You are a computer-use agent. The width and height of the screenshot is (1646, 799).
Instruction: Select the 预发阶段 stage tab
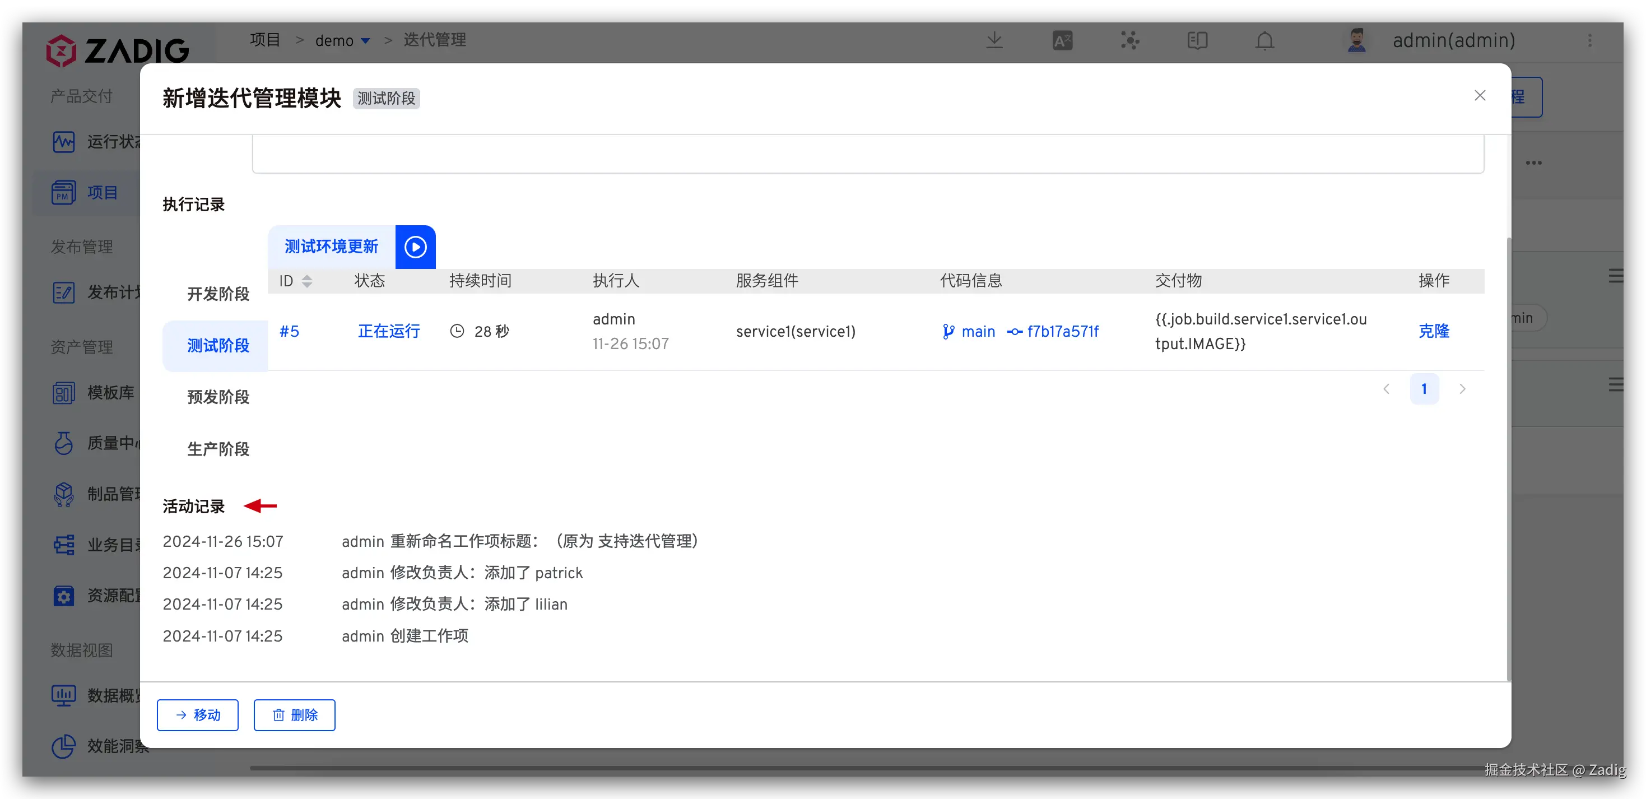218,397
